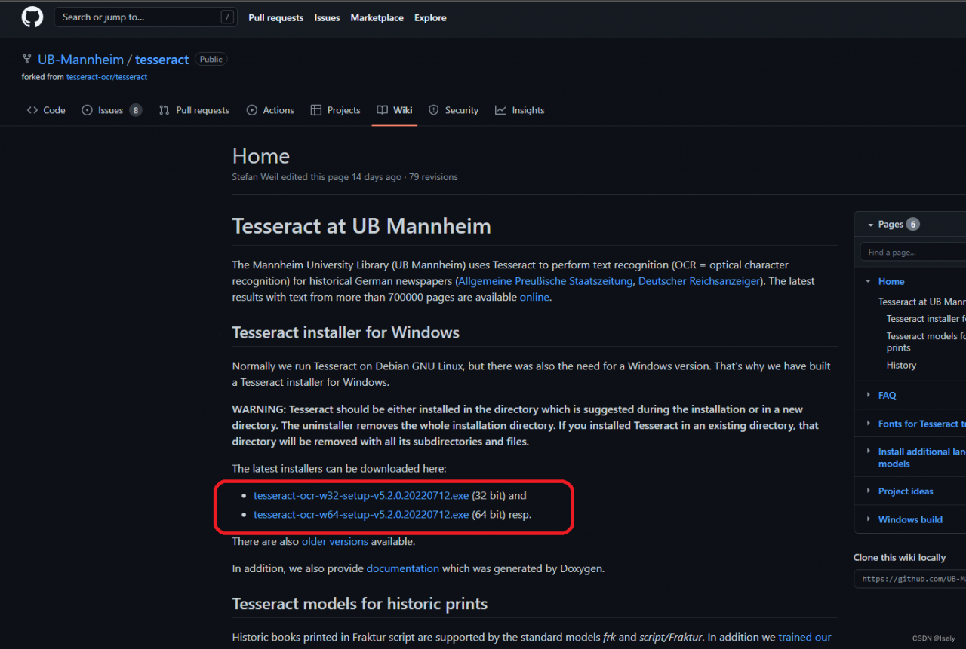Collapse the Pages list in sidebar
This screenshot has height=649, width=966.
(x=870, y=225)
